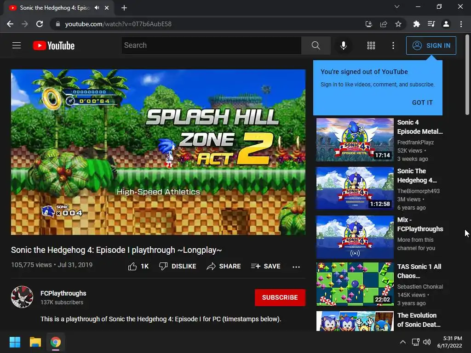This screenshot has height=353, width=471.
Task: Open TheBiomorph493 channel text
Action: pos(419,191)
